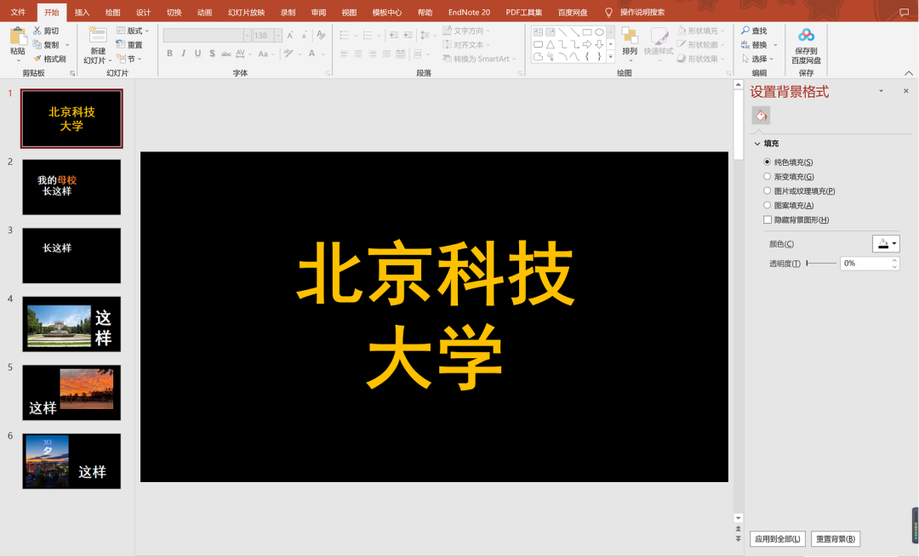The image size is (919, 557).
Task: Click Apply to All (应用到全部) button
Action: [777, 539]
